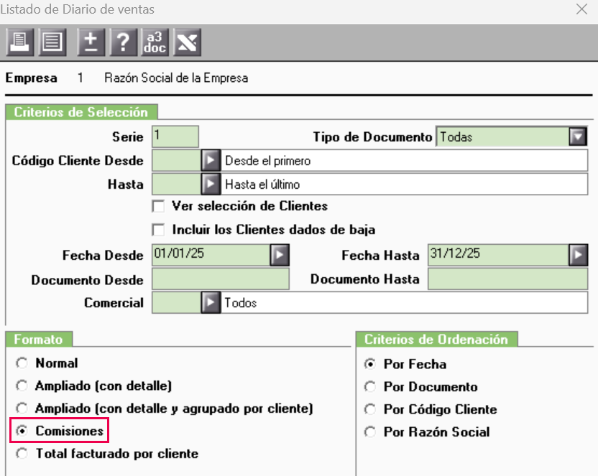Click the 'Hasta el último' text
The height and width of the screenshot is (476, 598).
coord(262,185)
